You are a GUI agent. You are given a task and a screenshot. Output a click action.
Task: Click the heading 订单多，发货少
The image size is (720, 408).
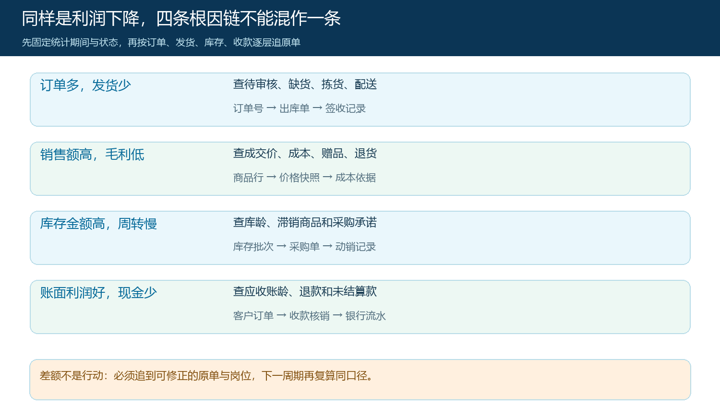pos(85,85)
